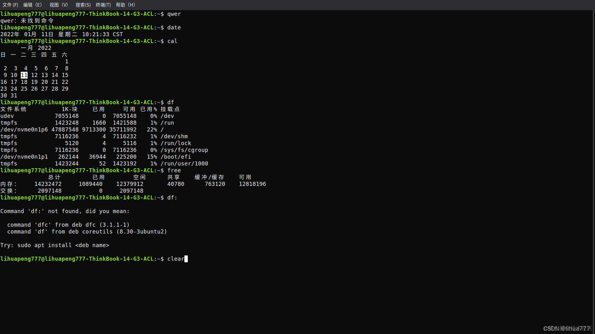Click the highlighted date 11 in calendar
The height and width of the screenshot is (334, 595).
[x=24, y=75]
